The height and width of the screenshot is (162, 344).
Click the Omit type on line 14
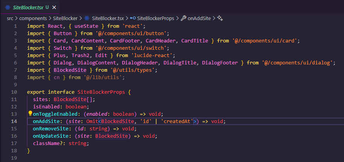click(x=92, y=121)
